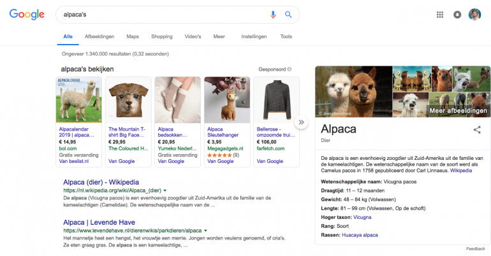491x256 pixels.
Task: Open the Meer menu
Action: pos(219,36)
